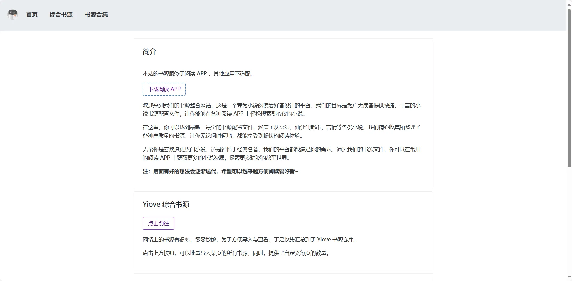Open the 首页 nav item
This screenshot has width=572, height=281.
pos(32,15)
